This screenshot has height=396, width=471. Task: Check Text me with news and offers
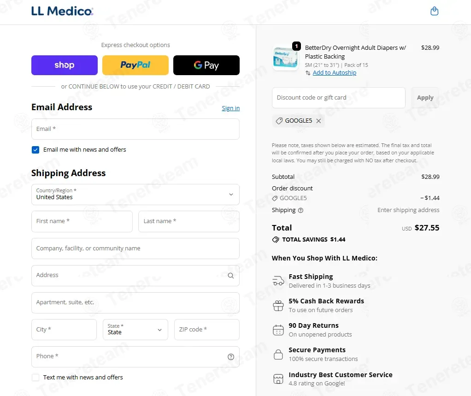click(35, 378)
